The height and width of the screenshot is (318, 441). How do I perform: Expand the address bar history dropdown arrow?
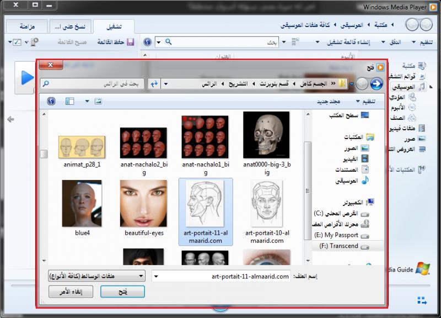(x=166, y=84)
